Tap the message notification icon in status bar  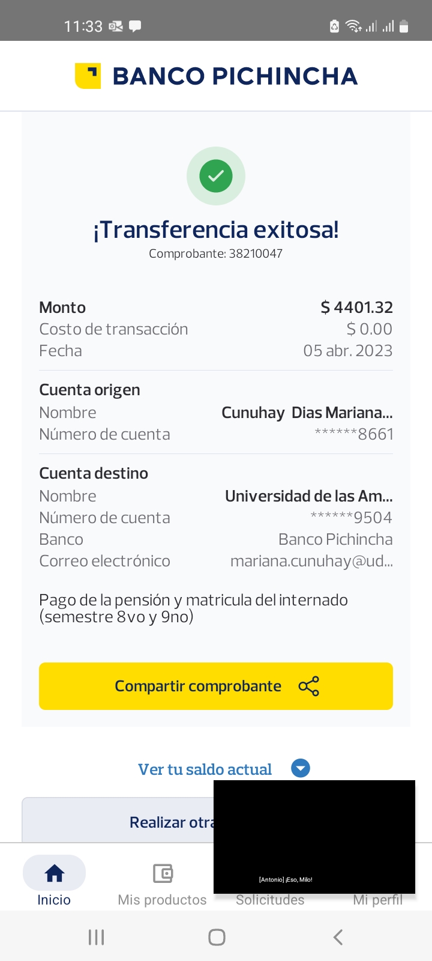coord(135,26)
